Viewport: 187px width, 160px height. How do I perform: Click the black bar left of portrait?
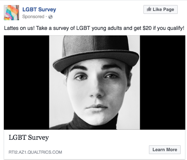tap(27, 83)
